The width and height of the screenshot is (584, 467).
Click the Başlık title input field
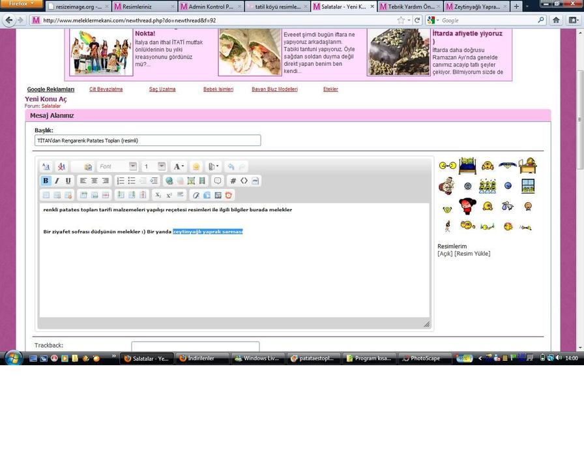pyautogui.click(x=147, y=140)
